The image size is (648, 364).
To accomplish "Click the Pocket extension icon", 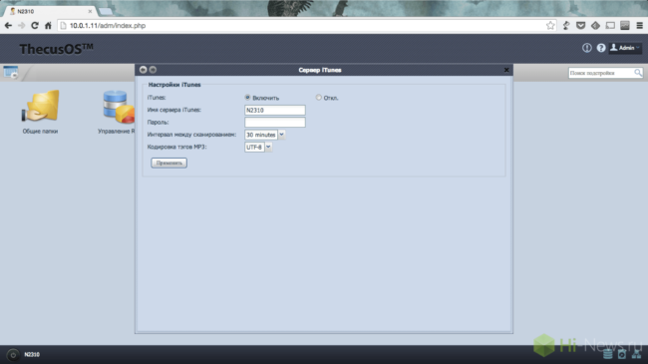I will (580, 26).
